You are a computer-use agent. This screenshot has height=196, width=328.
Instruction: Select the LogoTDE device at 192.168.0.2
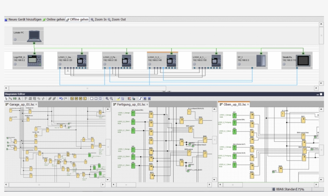click(35, 61)
